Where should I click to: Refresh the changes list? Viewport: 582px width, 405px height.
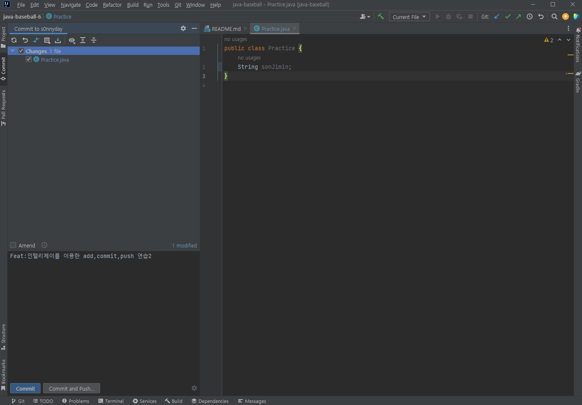pos(14,40)
